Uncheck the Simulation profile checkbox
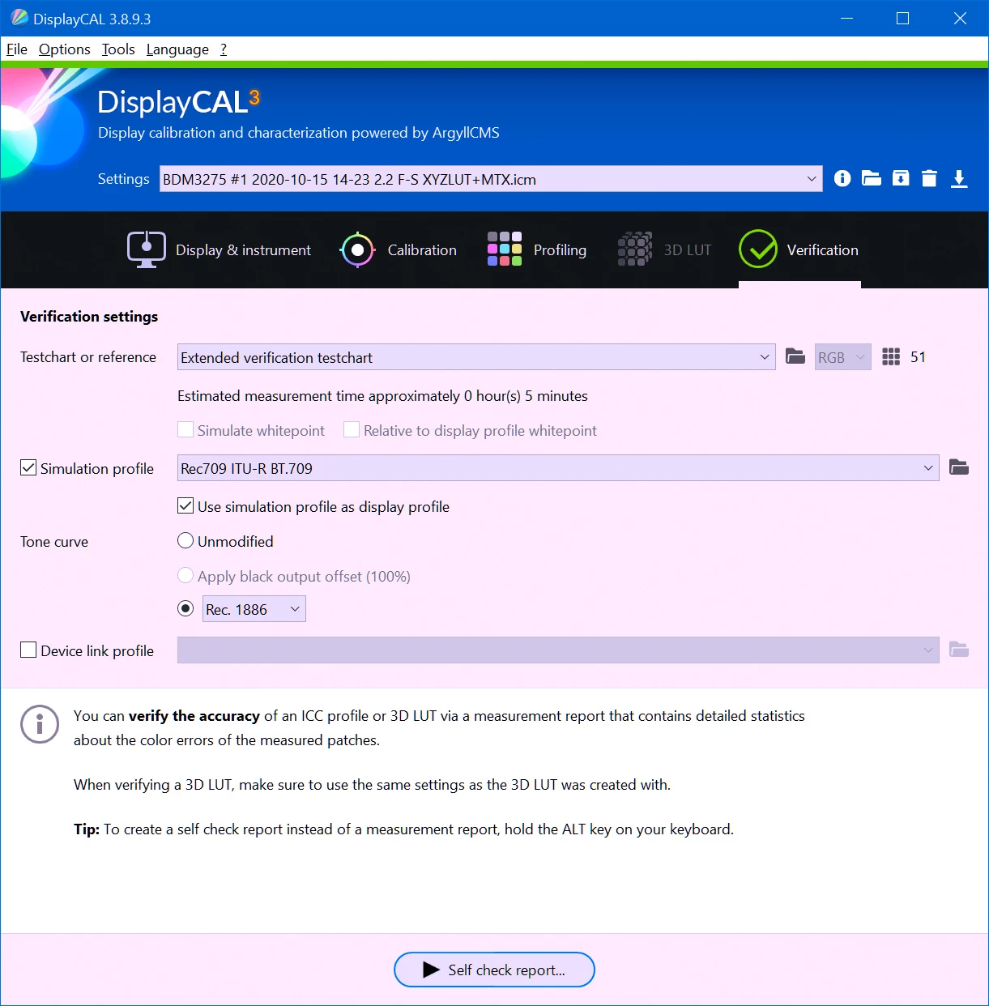Screen dimensions: 989x1006 click(x=28, y=468)
